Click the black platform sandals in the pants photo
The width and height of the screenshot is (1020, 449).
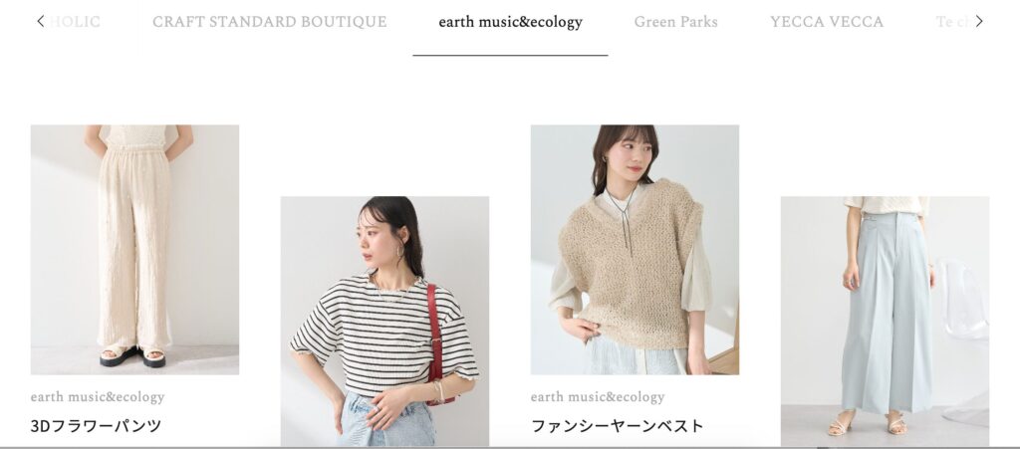(x=132, y=355)
